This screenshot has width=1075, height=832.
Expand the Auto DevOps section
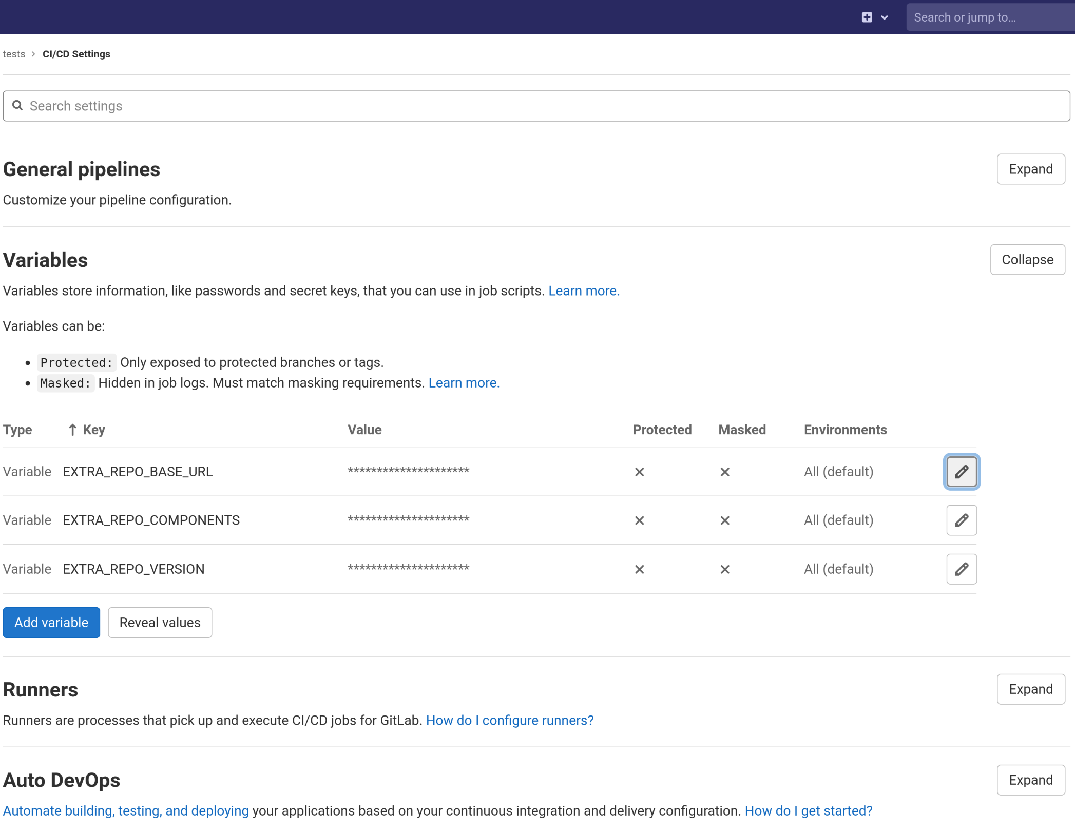(1030, 780)
